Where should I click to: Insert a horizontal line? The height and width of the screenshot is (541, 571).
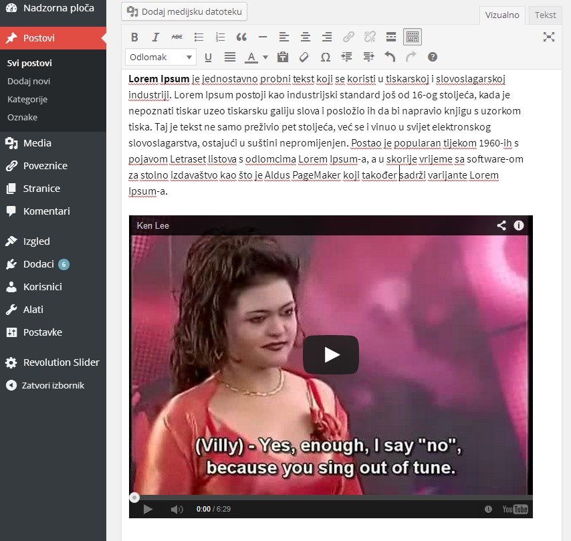tap(263, 37)
